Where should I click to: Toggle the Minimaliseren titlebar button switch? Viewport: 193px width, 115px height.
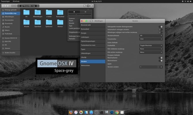pos(160,61)
